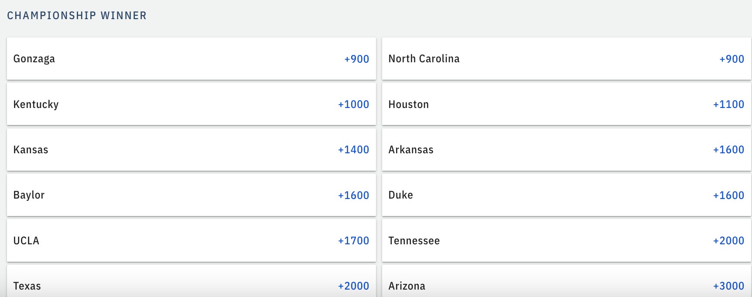Screen dimensions: 752x297
Task: Click Houston +1100 betting option
Action: coord(566,104)
